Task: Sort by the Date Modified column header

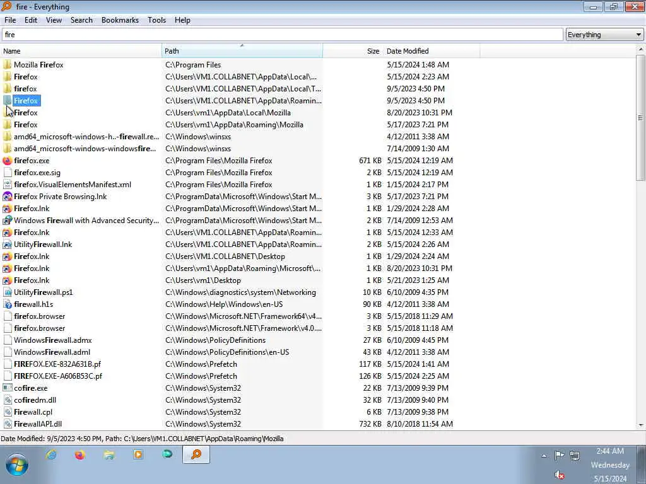Action: 432,51
